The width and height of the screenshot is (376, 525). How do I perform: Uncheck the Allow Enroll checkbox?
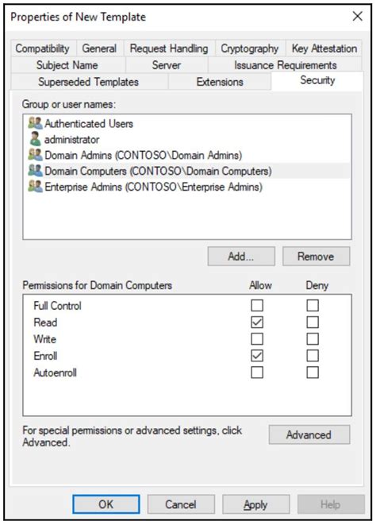pos(257,356)
